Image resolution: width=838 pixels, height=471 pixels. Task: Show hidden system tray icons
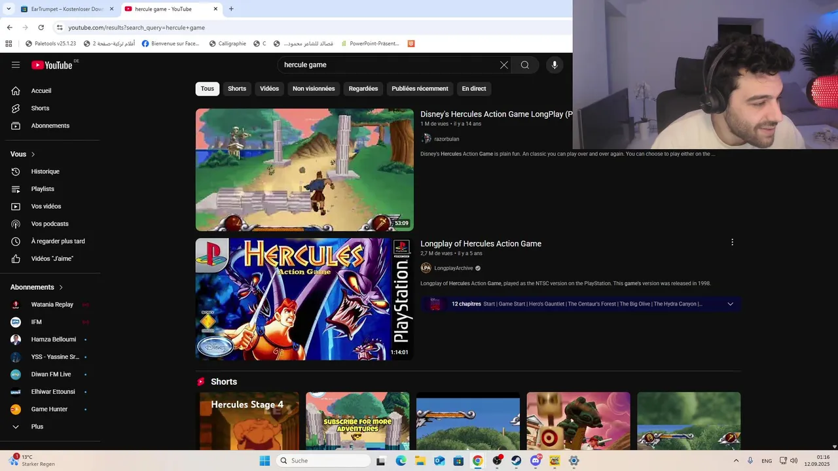click(736, 461)
